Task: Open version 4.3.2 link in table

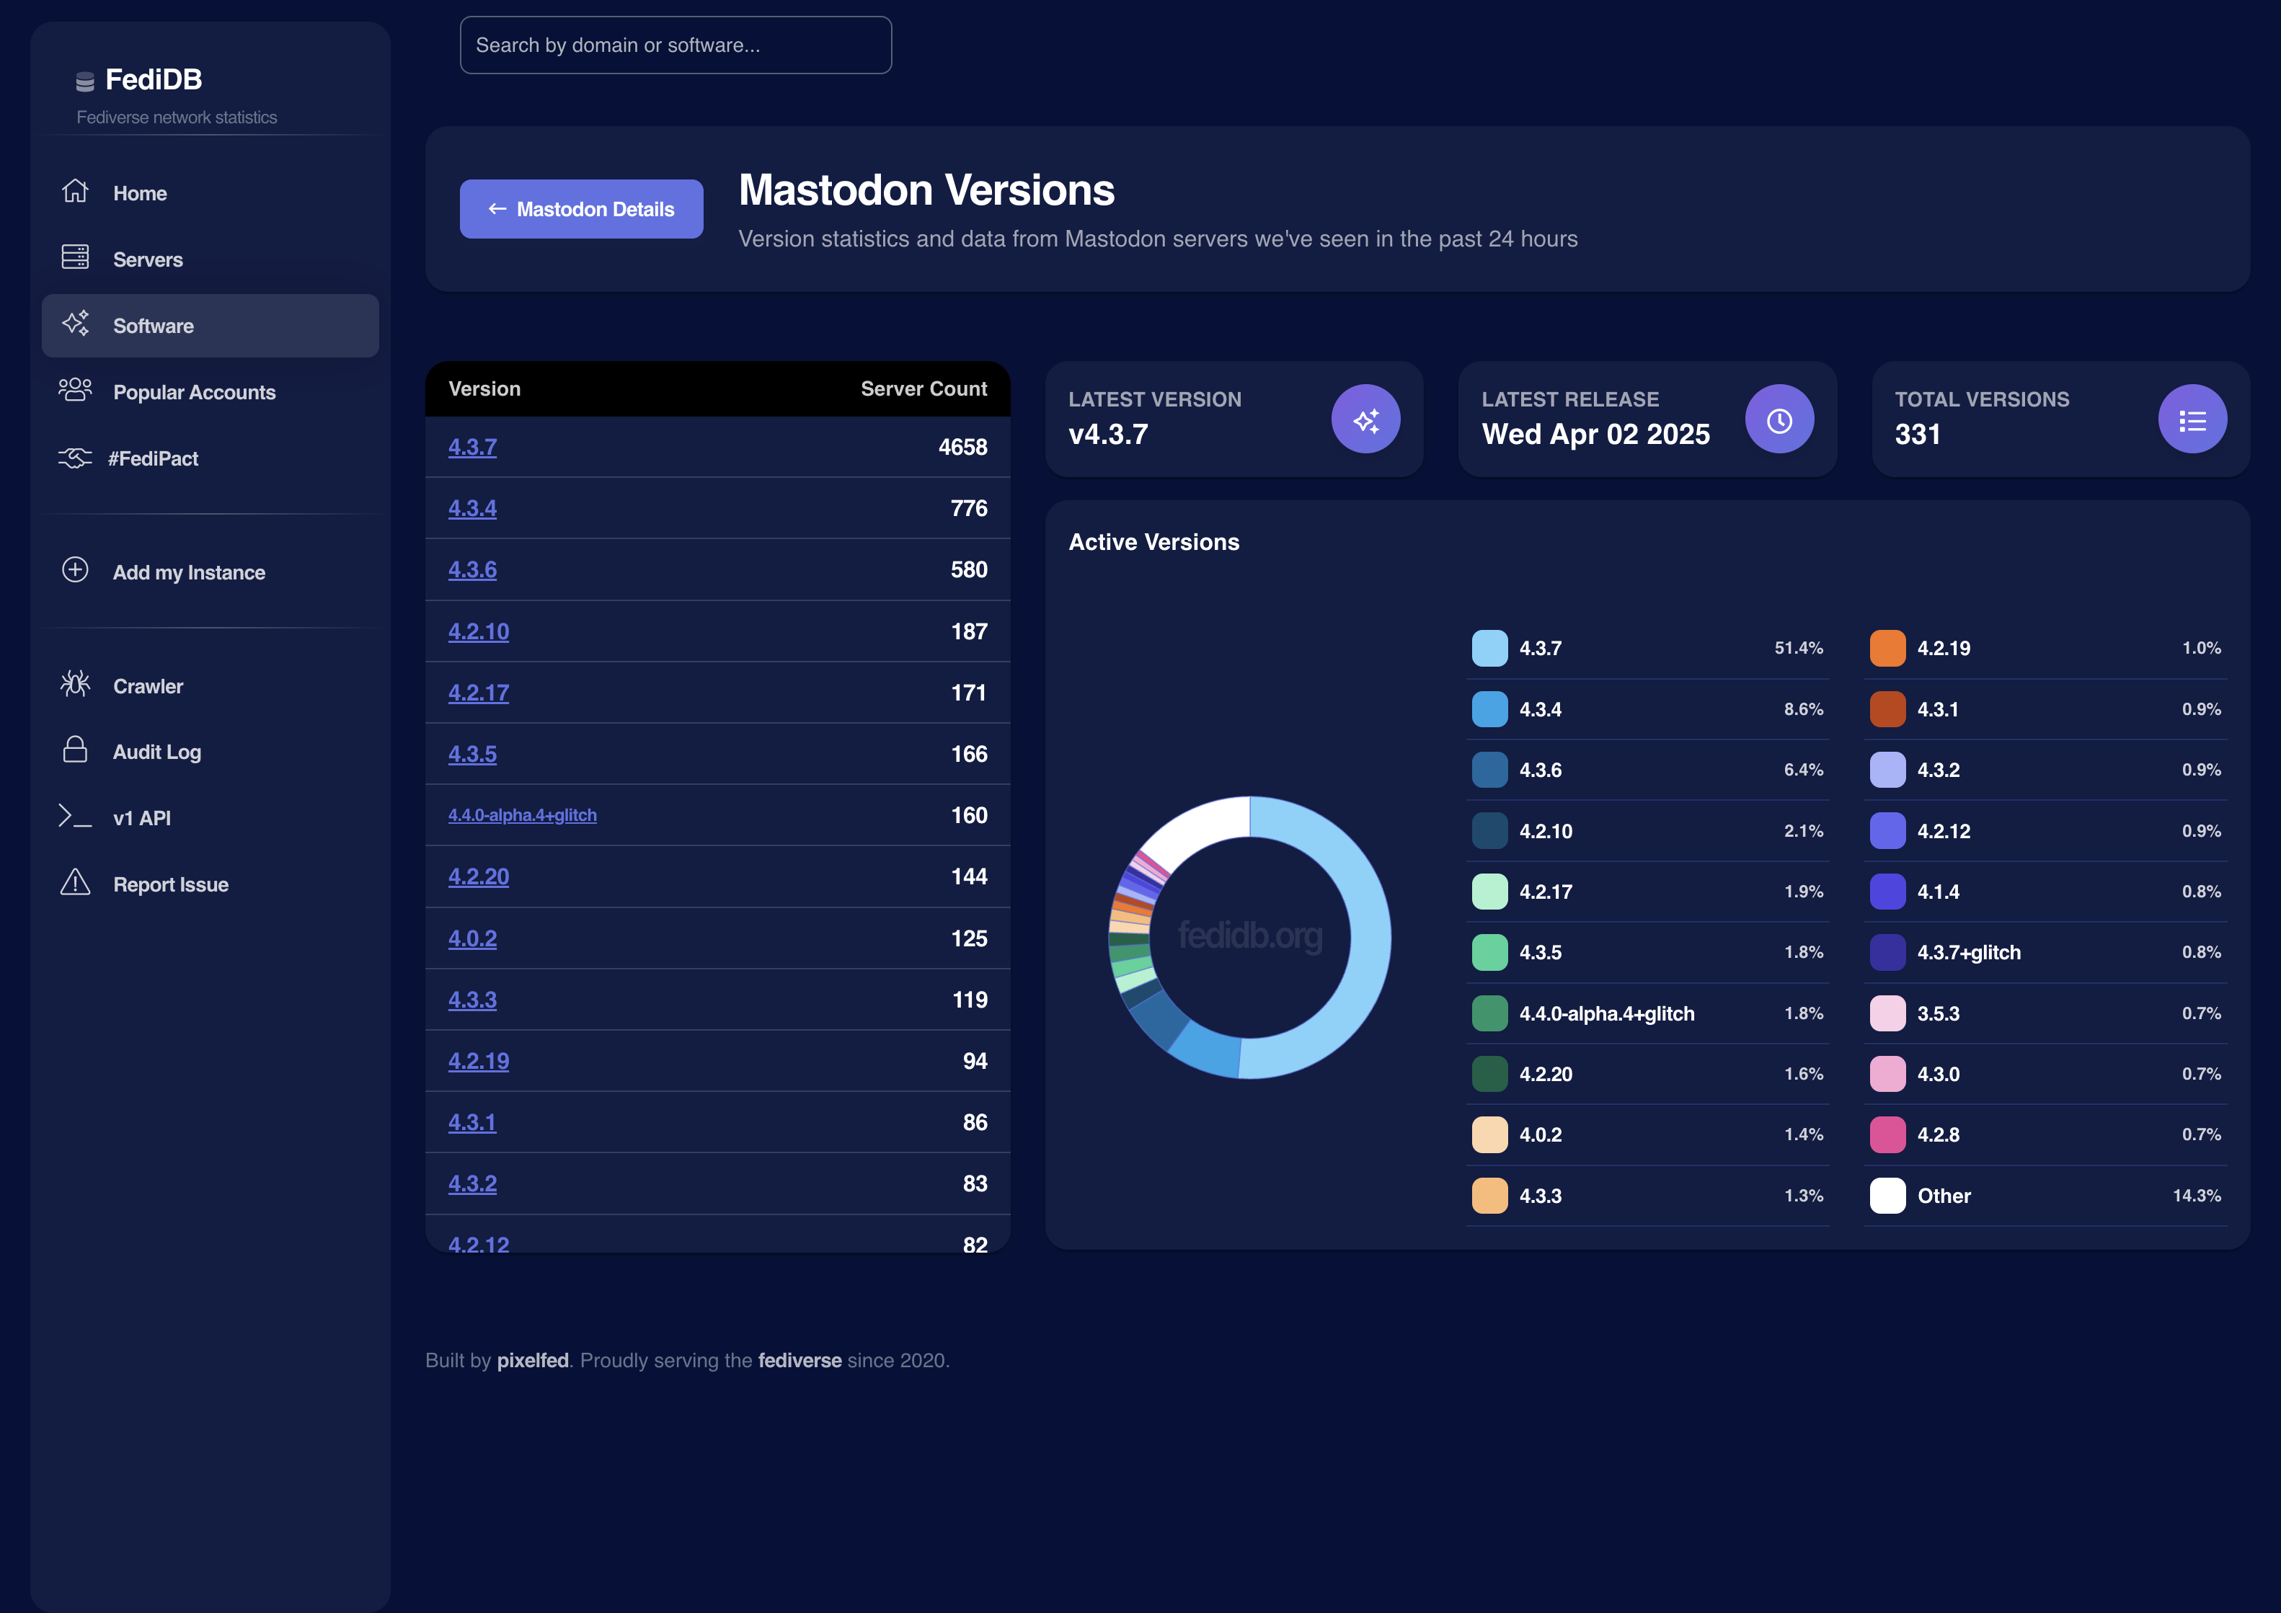Action: [x=472, y=1184]
